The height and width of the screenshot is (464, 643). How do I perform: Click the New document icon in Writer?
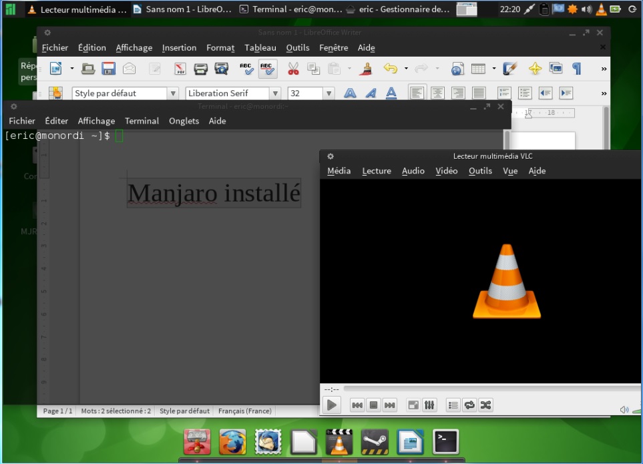pyautogui.click(x=56, y=69)
